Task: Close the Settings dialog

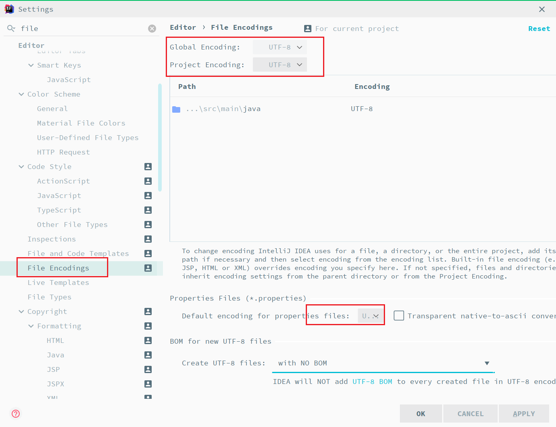Action: 542,9
